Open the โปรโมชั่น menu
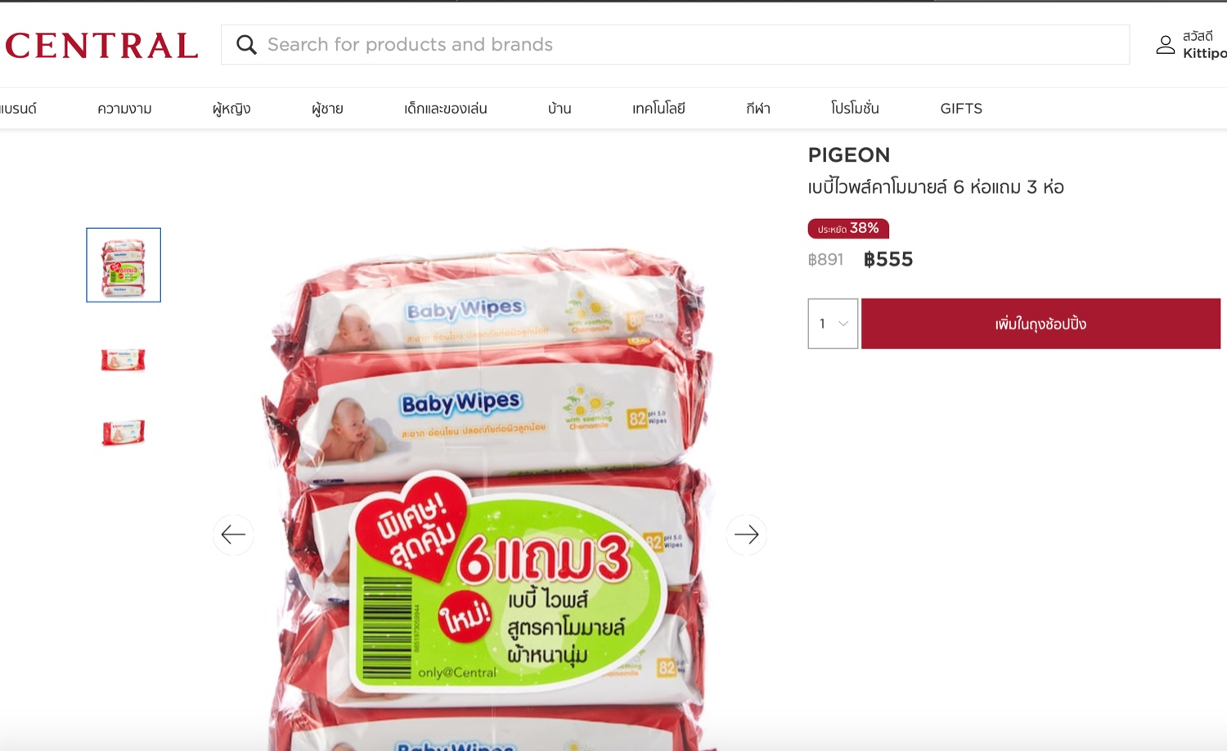 coord(855,109)
